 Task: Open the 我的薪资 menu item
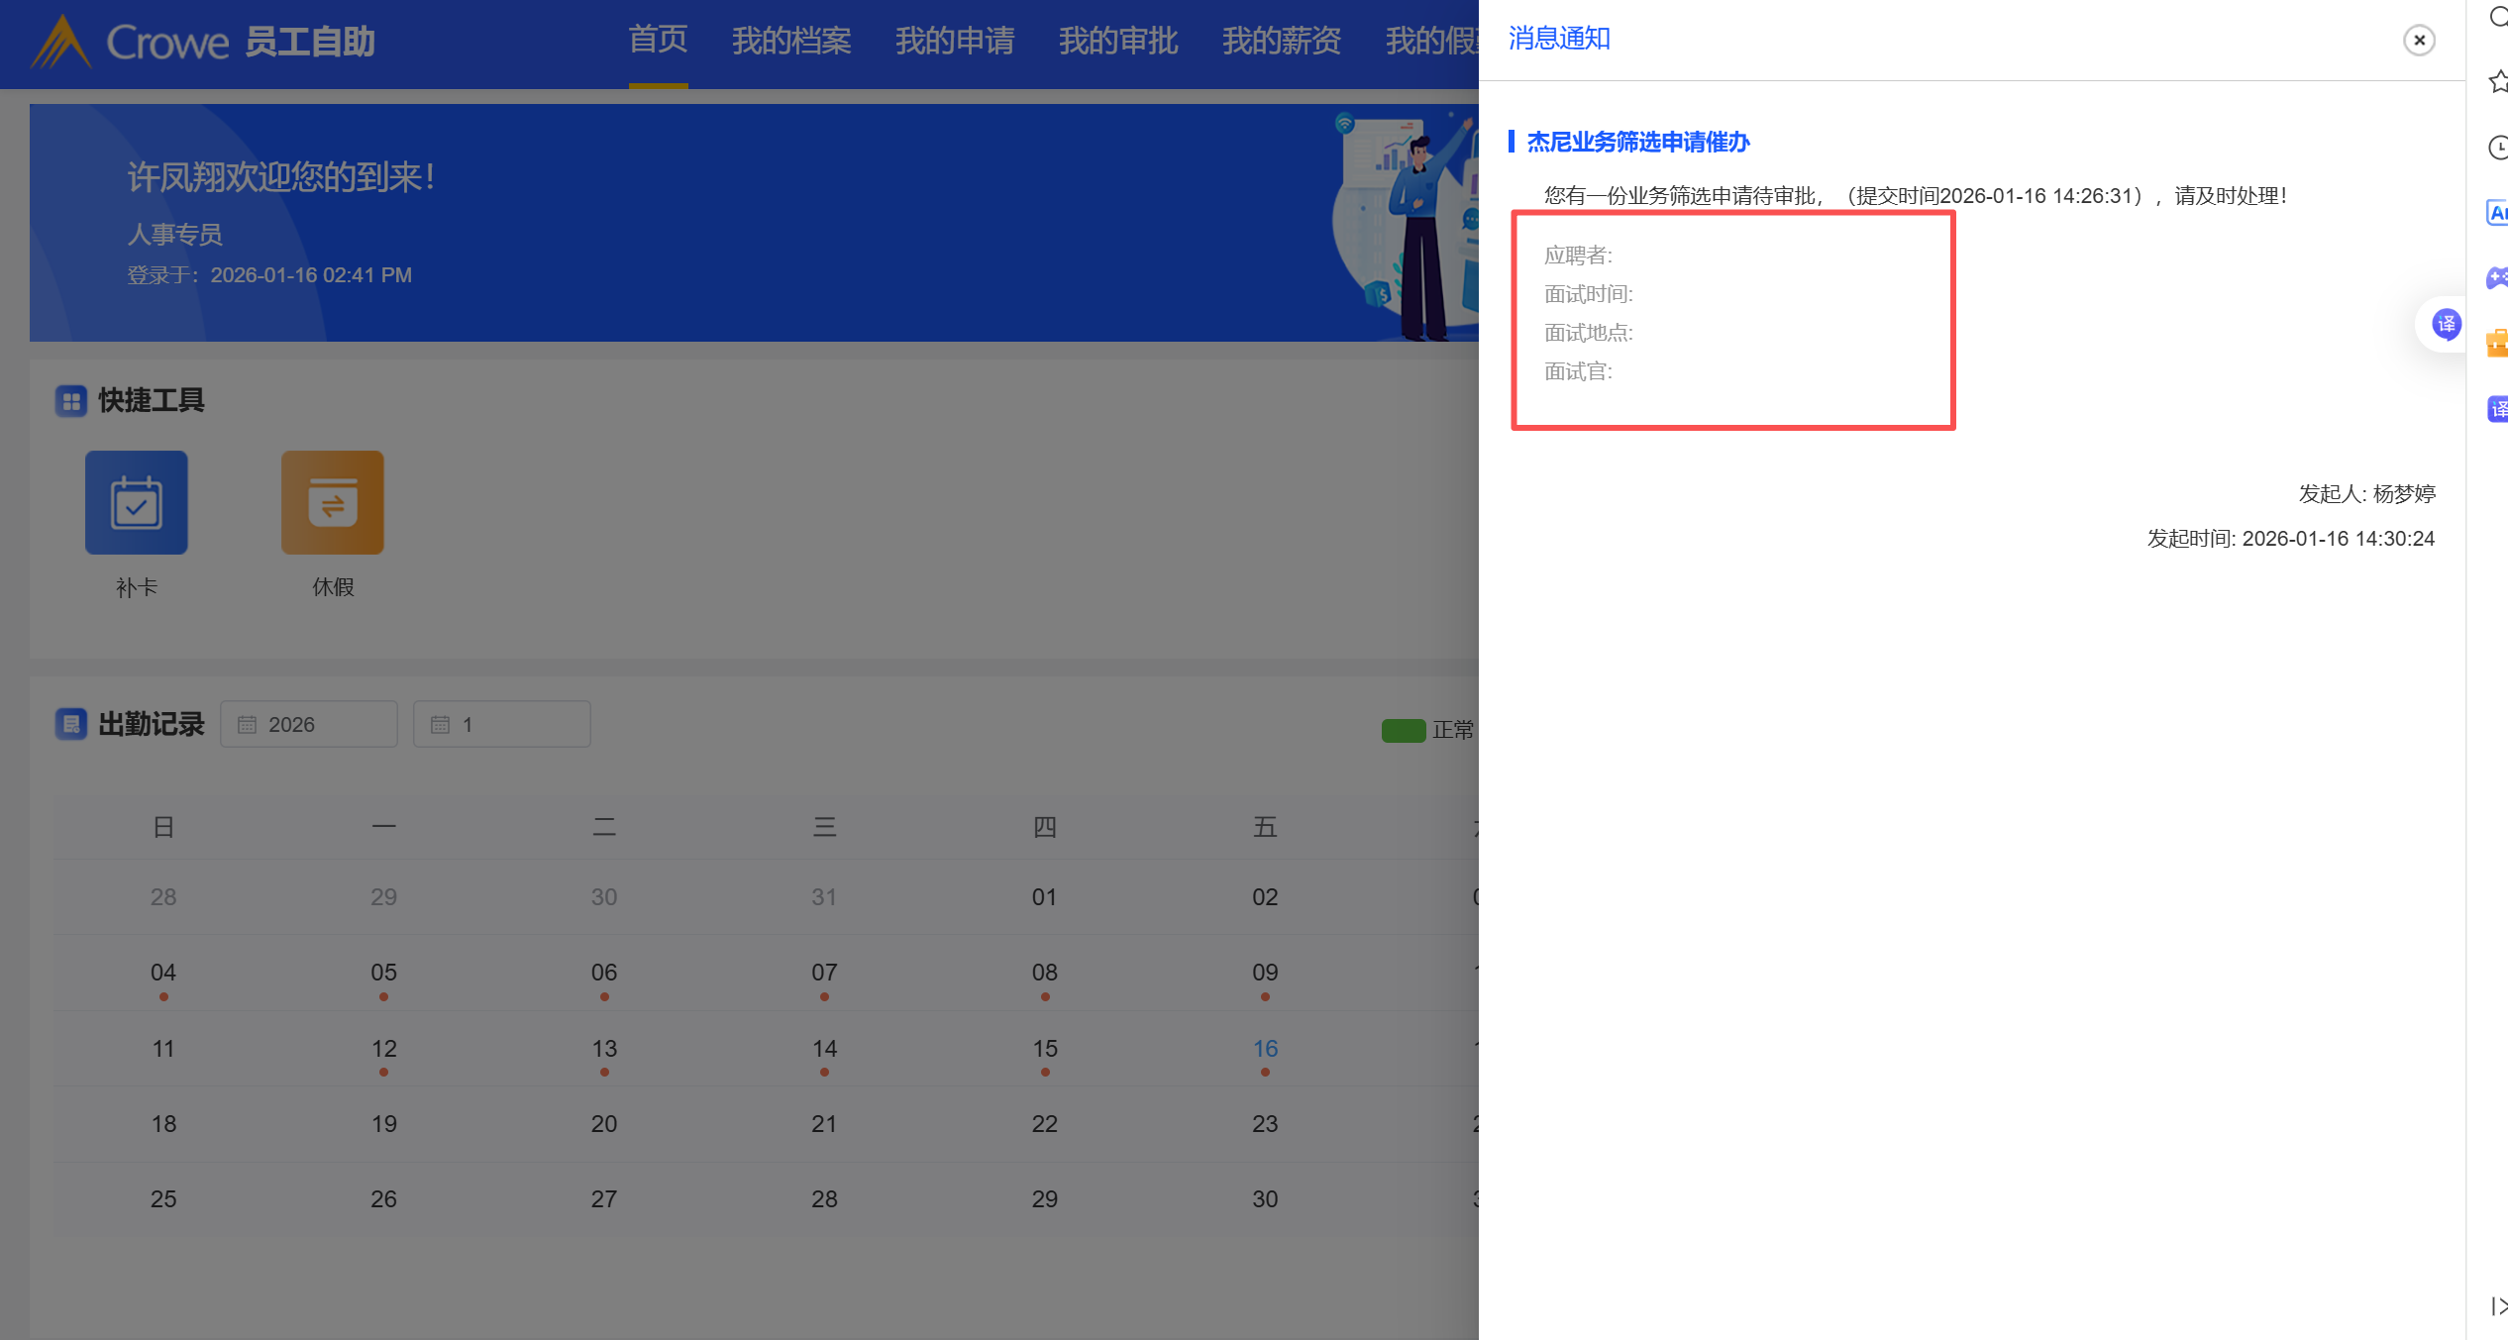coord(1281,41)
